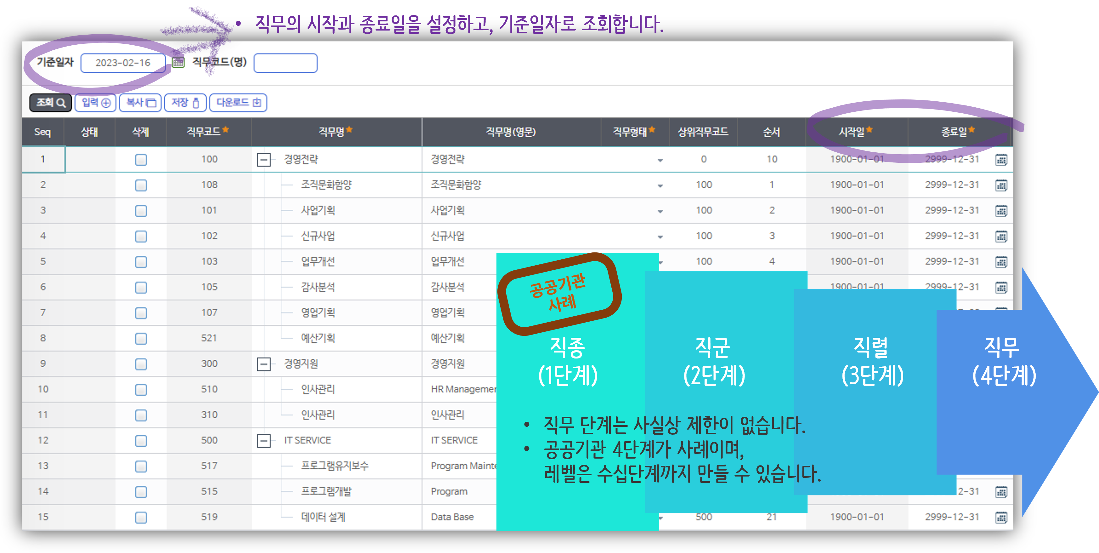The image size is (1099, 553).
Task: Open 직무형태 dropdown for row 신규사업
Action: 660,237
